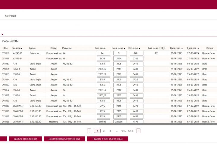
Task: Jump to last page 1253
Action: pyautogui.click(x=131, y=131)
